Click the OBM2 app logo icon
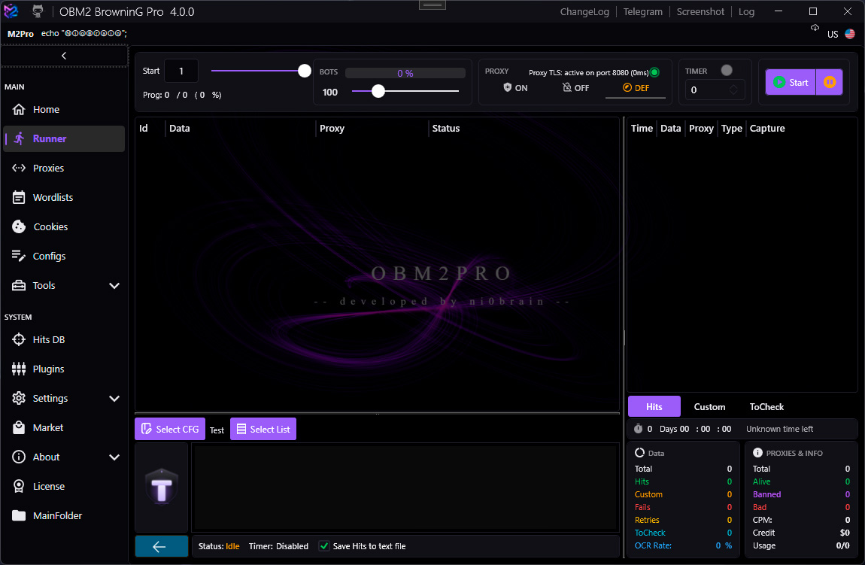 coord(11,11)
